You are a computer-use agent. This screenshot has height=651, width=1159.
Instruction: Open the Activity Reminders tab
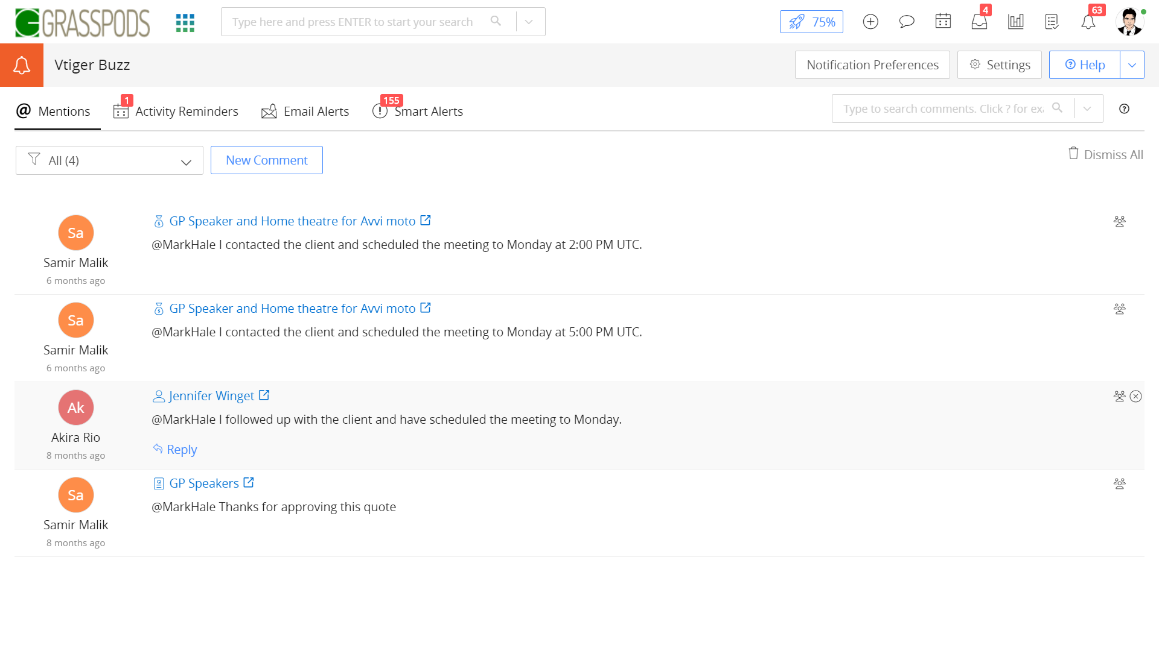pos(187,111)
